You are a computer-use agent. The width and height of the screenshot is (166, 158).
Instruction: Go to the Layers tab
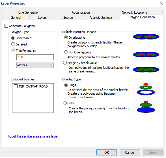[42, 18]
